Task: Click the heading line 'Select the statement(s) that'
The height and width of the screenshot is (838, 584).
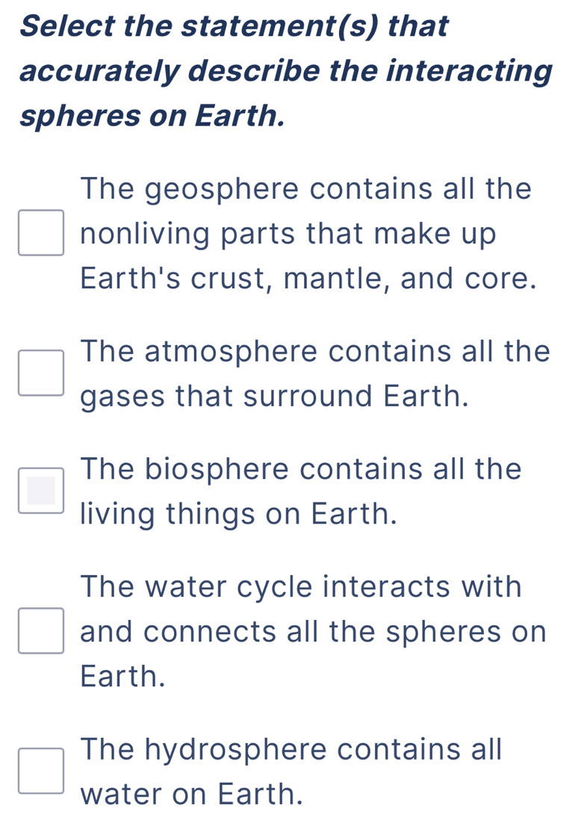Action: click(x=235, y=26)
